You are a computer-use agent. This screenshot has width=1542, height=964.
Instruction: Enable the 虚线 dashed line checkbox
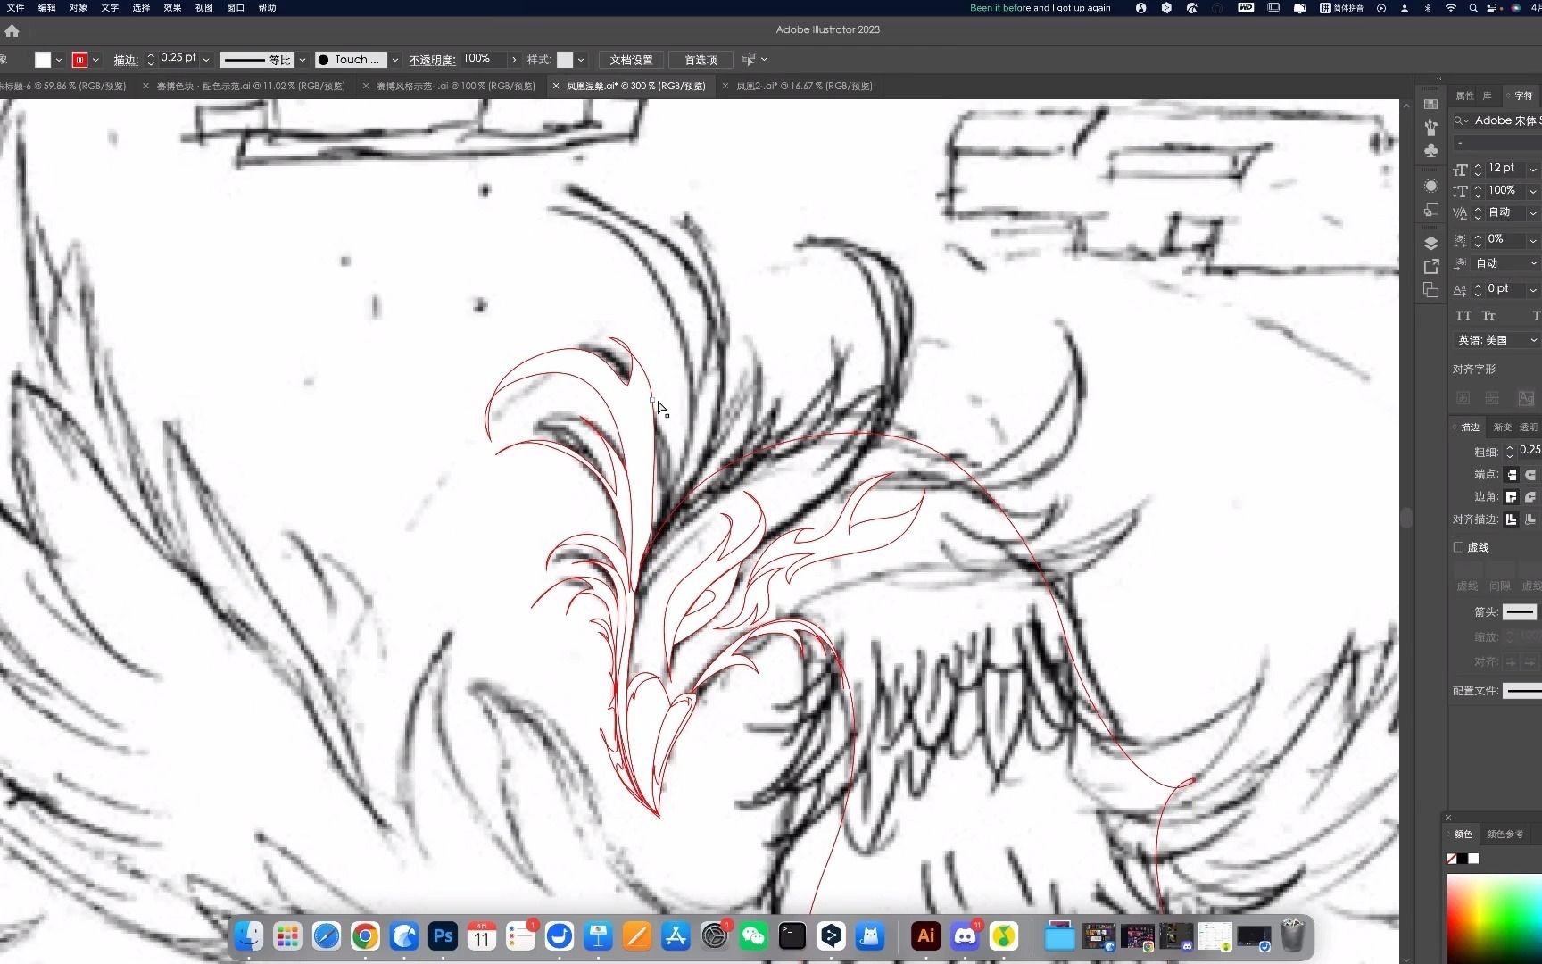pyautogui.click(x=1459, y=547)
